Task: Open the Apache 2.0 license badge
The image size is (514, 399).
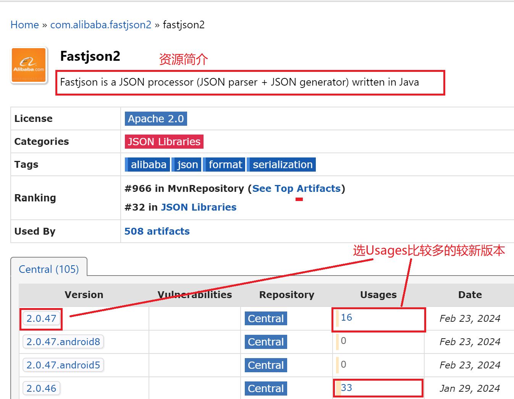Action: pos(156,119)
